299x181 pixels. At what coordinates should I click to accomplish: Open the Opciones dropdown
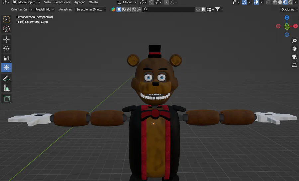coord(289,9)
